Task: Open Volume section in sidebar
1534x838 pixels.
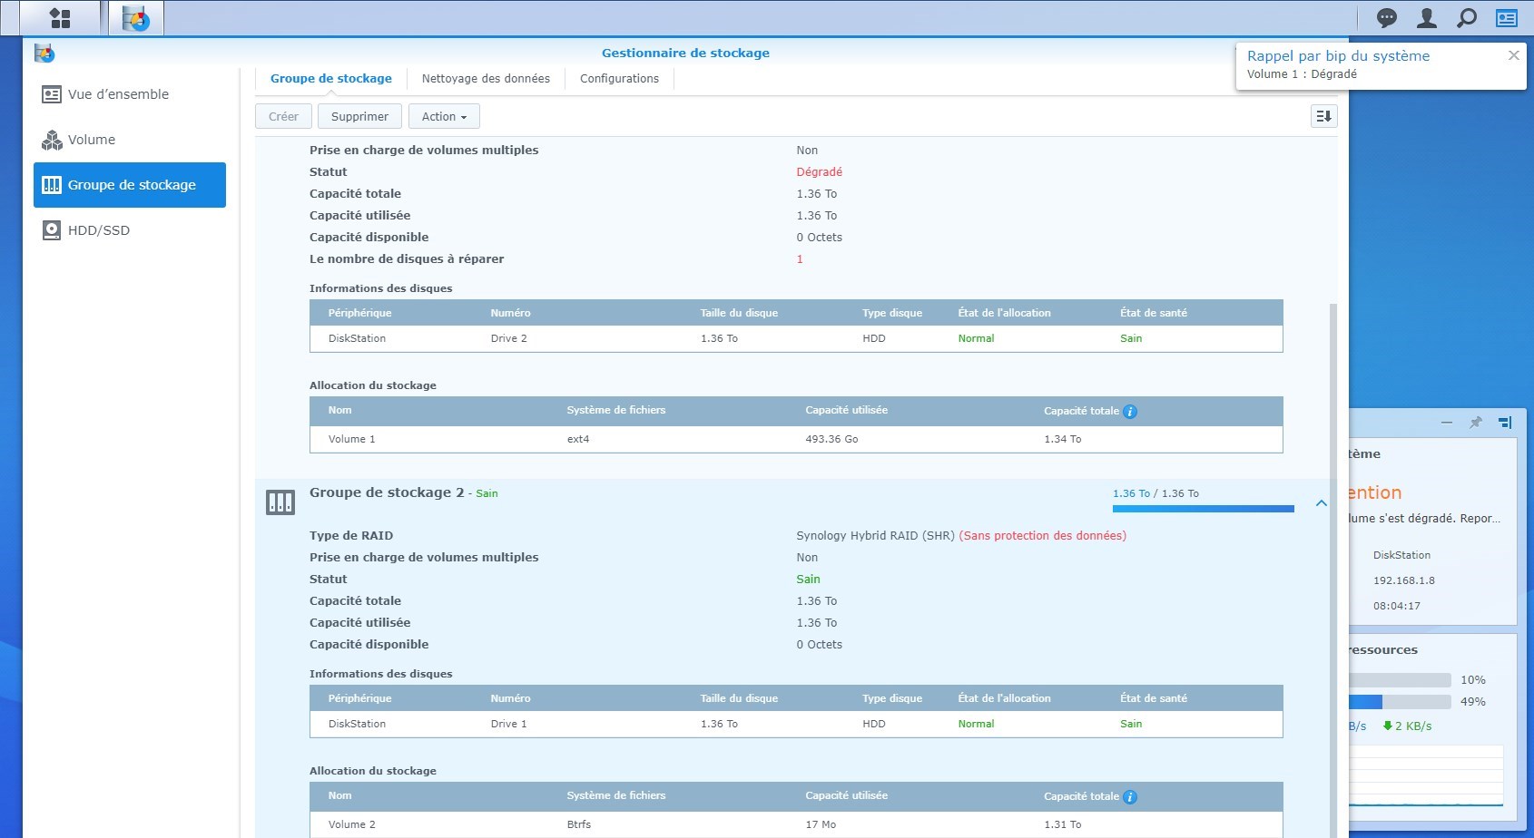Action: [x=130, y=140]
